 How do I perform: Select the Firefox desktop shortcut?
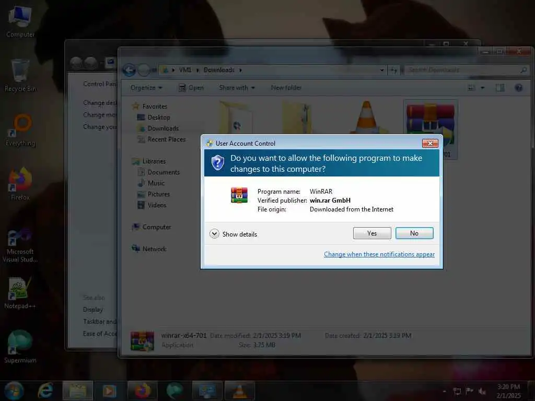pyautogui.click(x=20, y=184)
